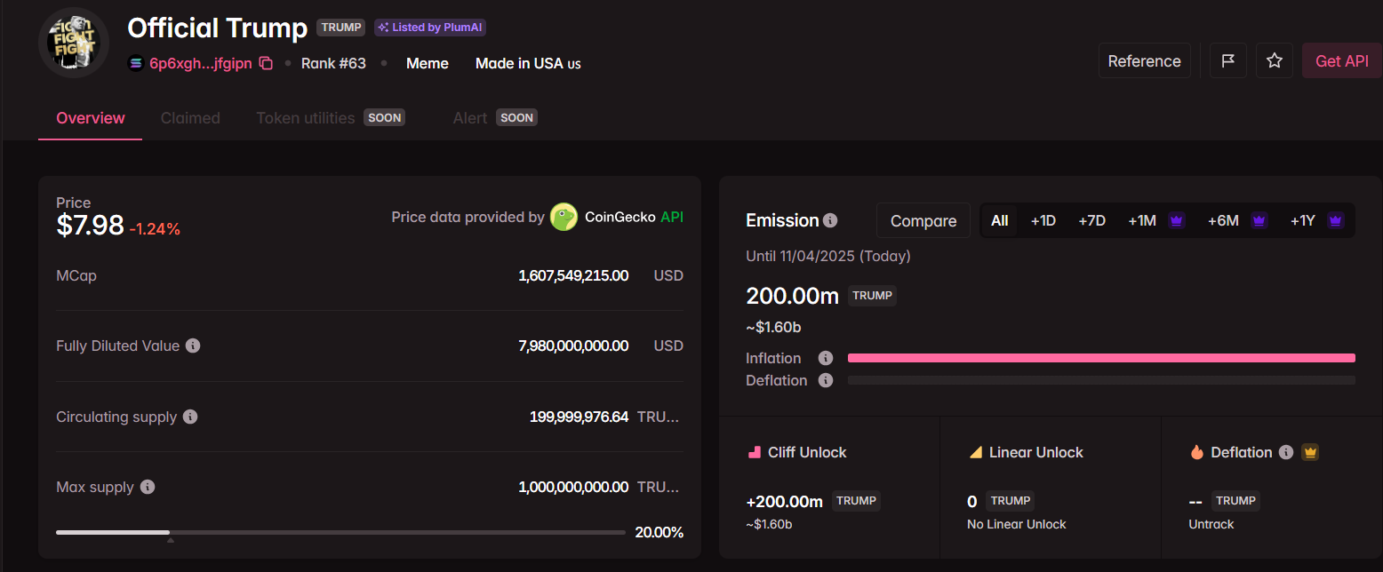
Task: Click the Until 11/04/2025 (Today) date text
Action: [828, 256]
